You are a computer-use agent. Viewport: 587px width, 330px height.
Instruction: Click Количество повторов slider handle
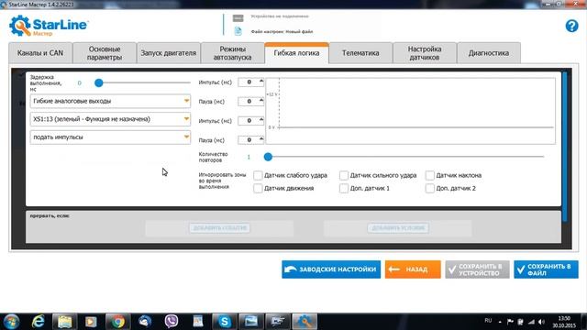(x=268, y=157)
